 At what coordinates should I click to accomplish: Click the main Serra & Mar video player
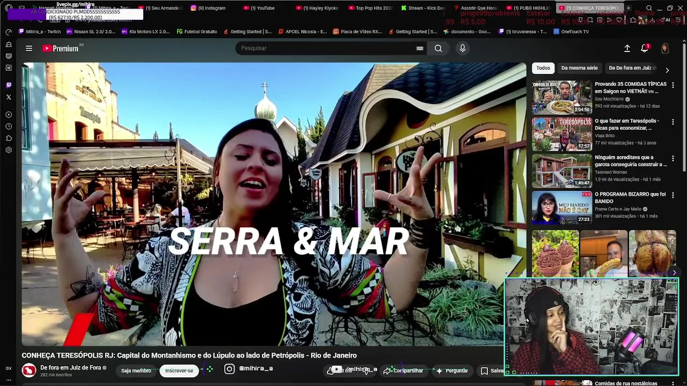tap(274, 204)
